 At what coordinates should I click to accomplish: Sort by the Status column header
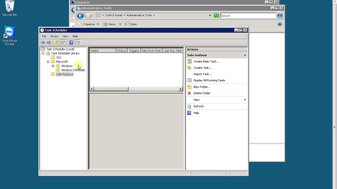pyautogui.click(x=122, y=51)
